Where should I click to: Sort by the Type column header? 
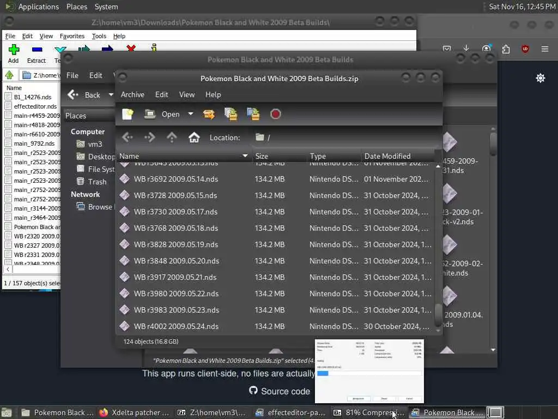(x=333, y=156)
